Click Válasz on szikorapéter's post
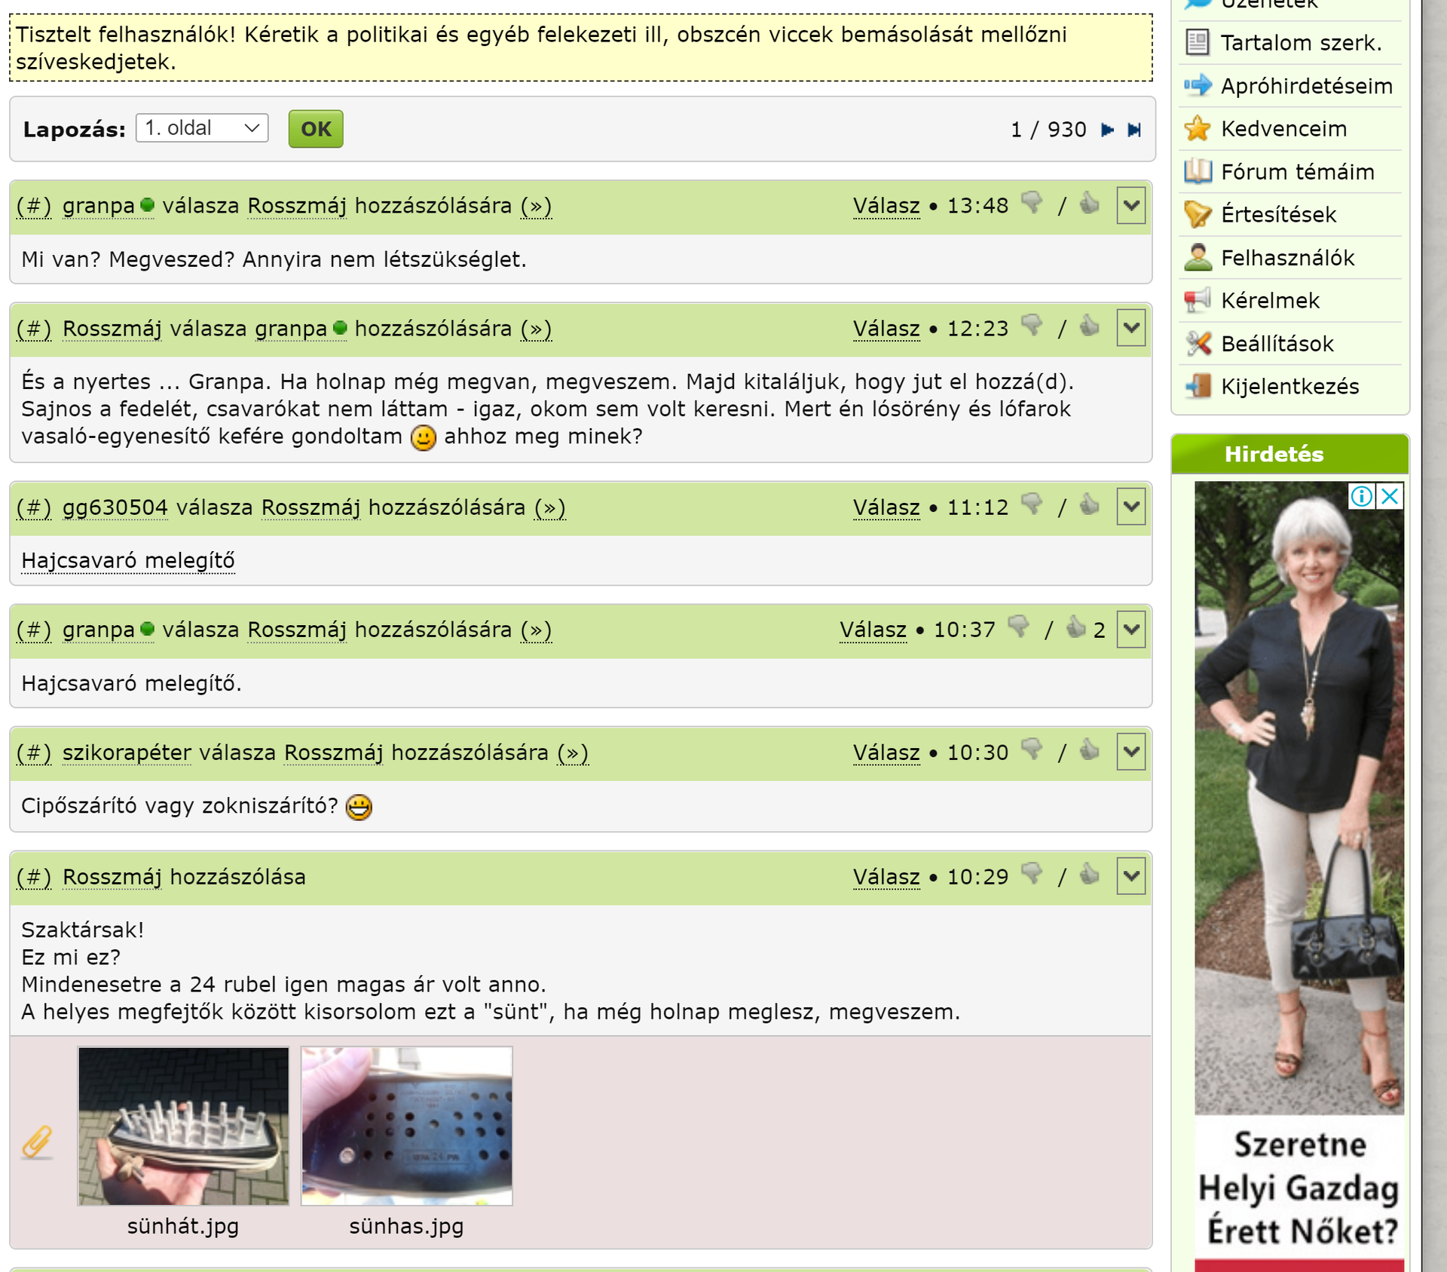This screenshot has width=1447, height=1272. click(886, 752)
